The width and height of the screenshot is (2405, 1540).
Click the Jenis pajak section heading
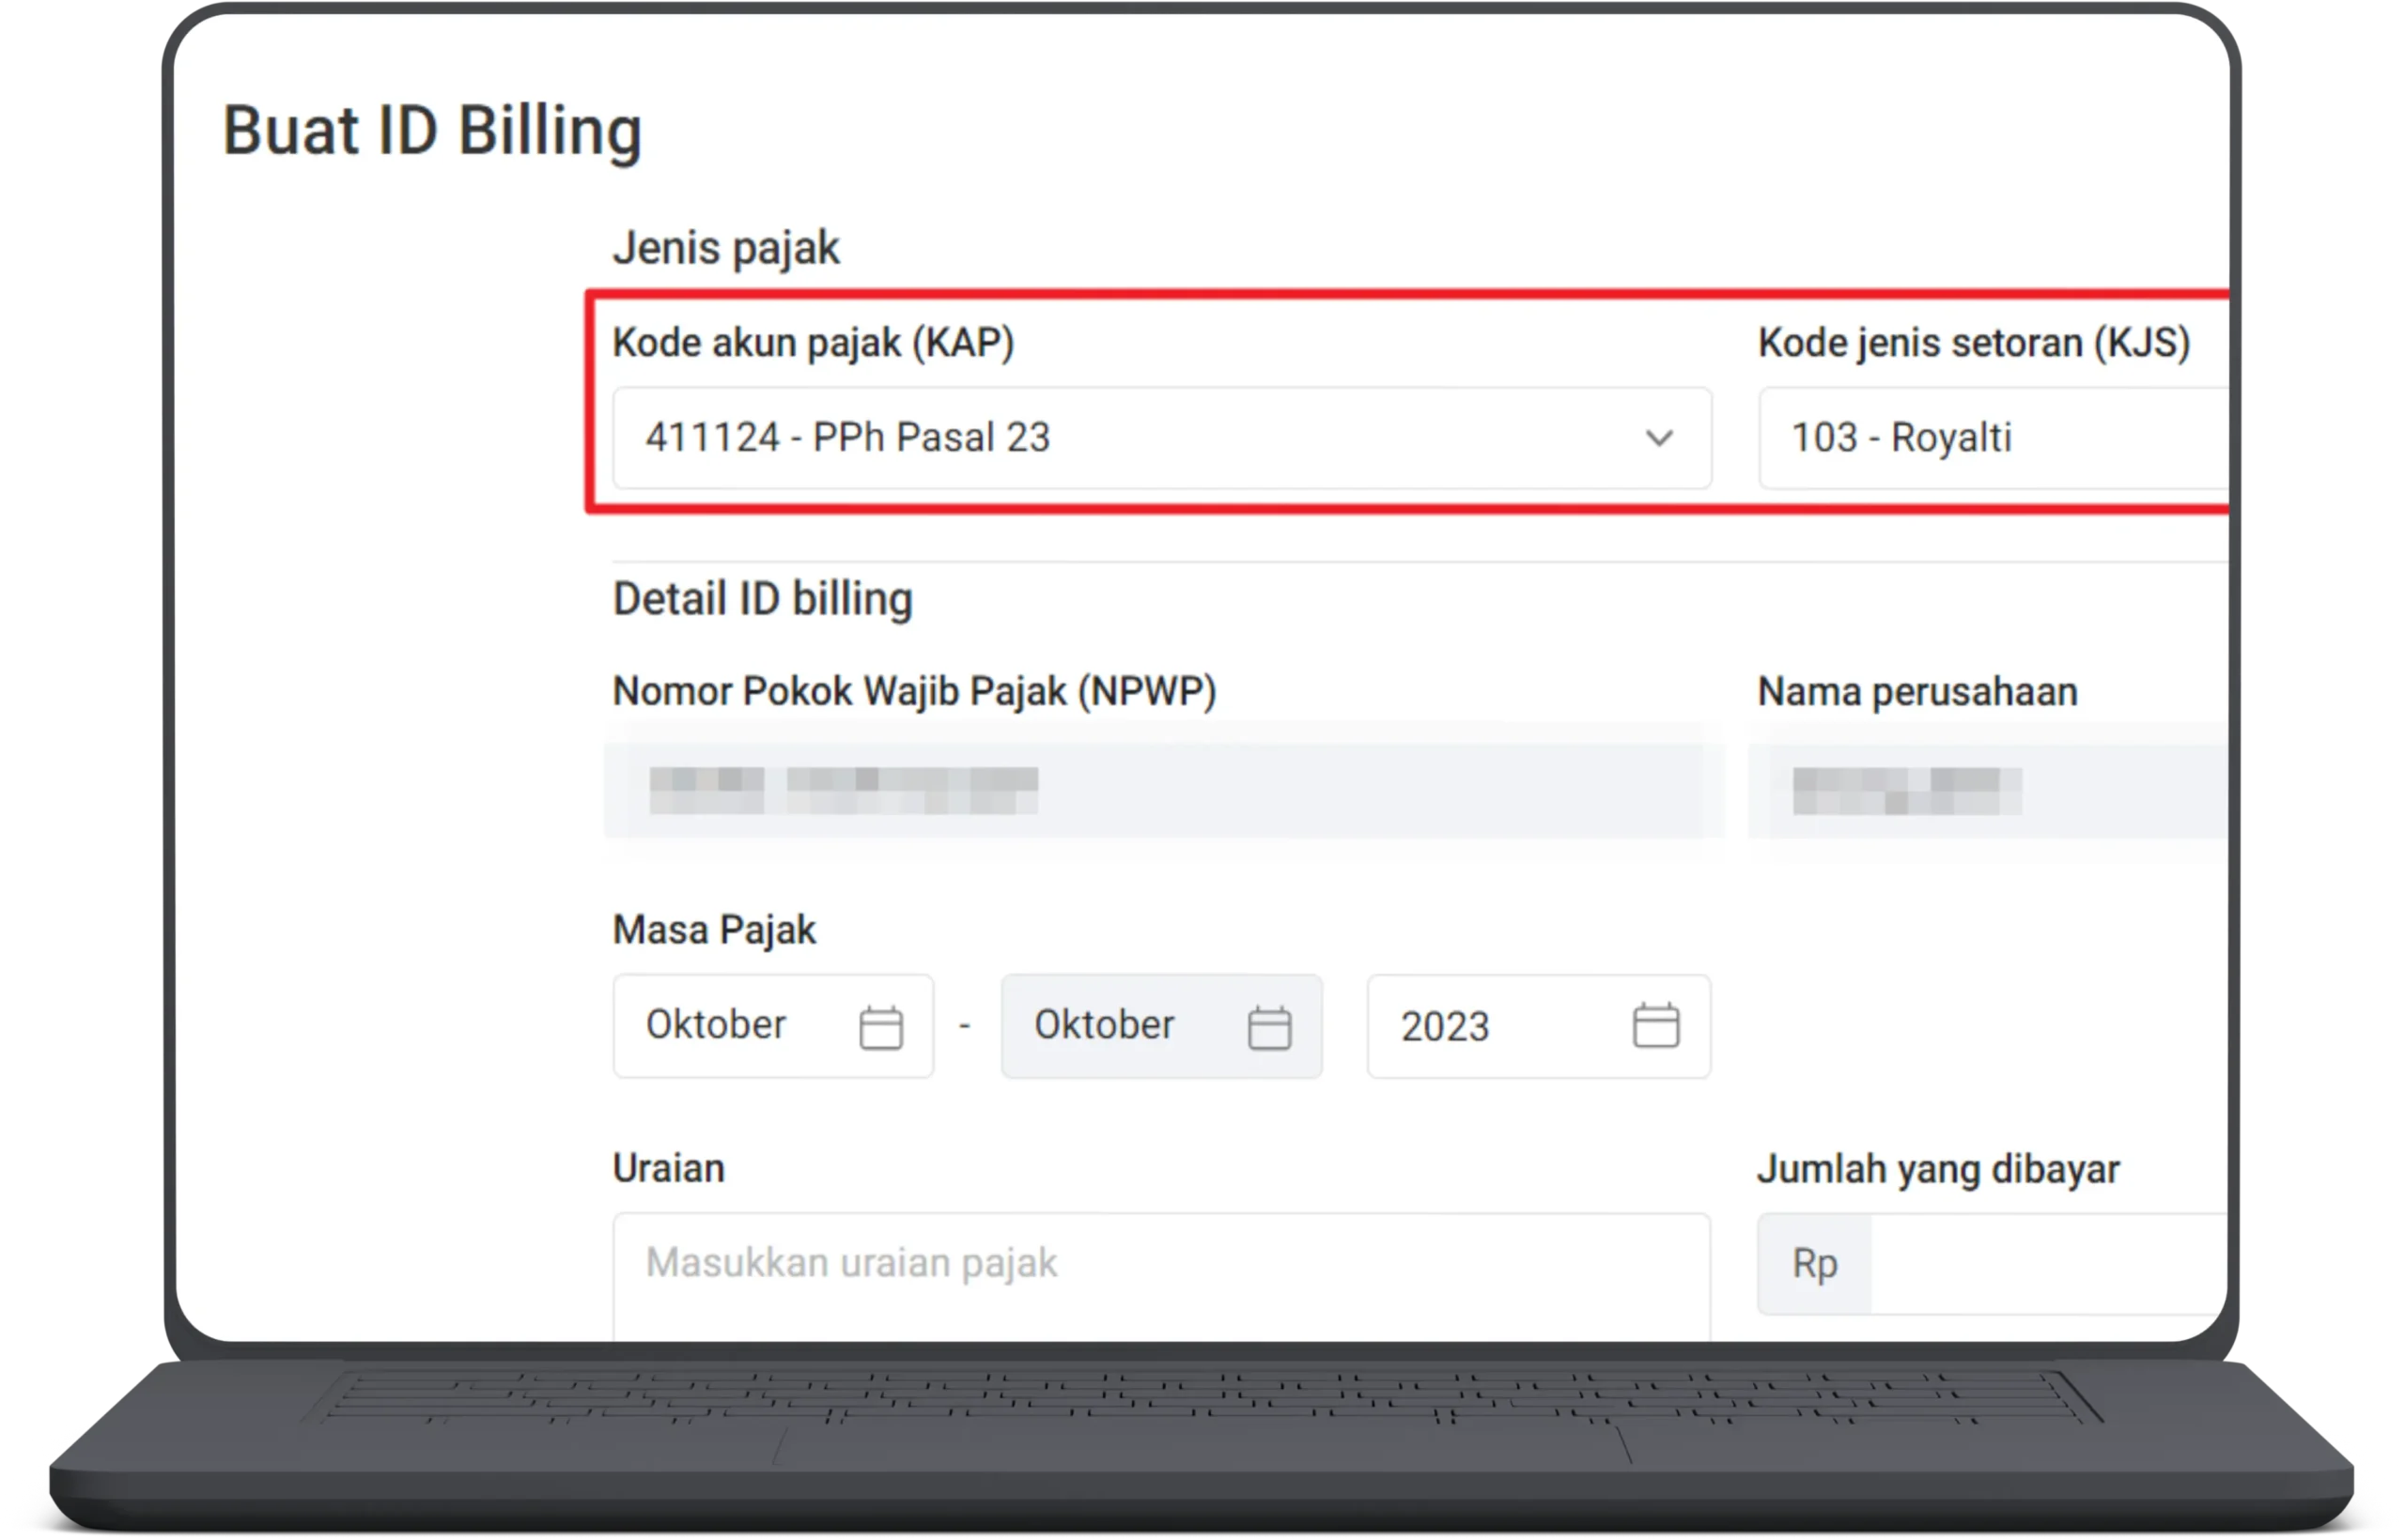point(726,248)
